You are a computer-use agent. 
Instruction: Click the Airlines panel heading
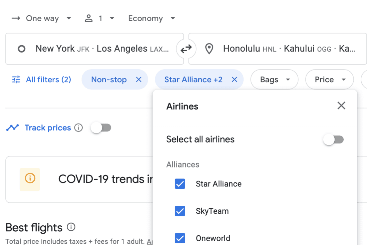click(182, 107)
